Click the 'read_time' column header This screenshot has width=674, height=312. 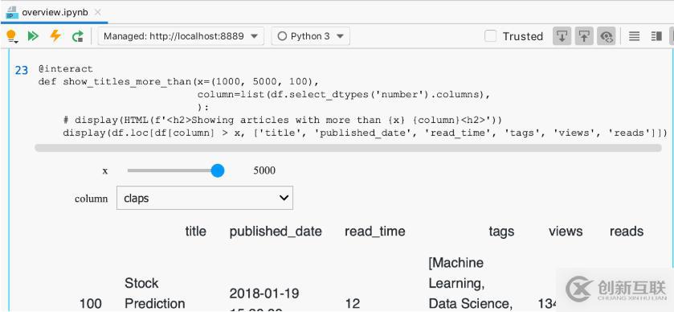point(375,232)
